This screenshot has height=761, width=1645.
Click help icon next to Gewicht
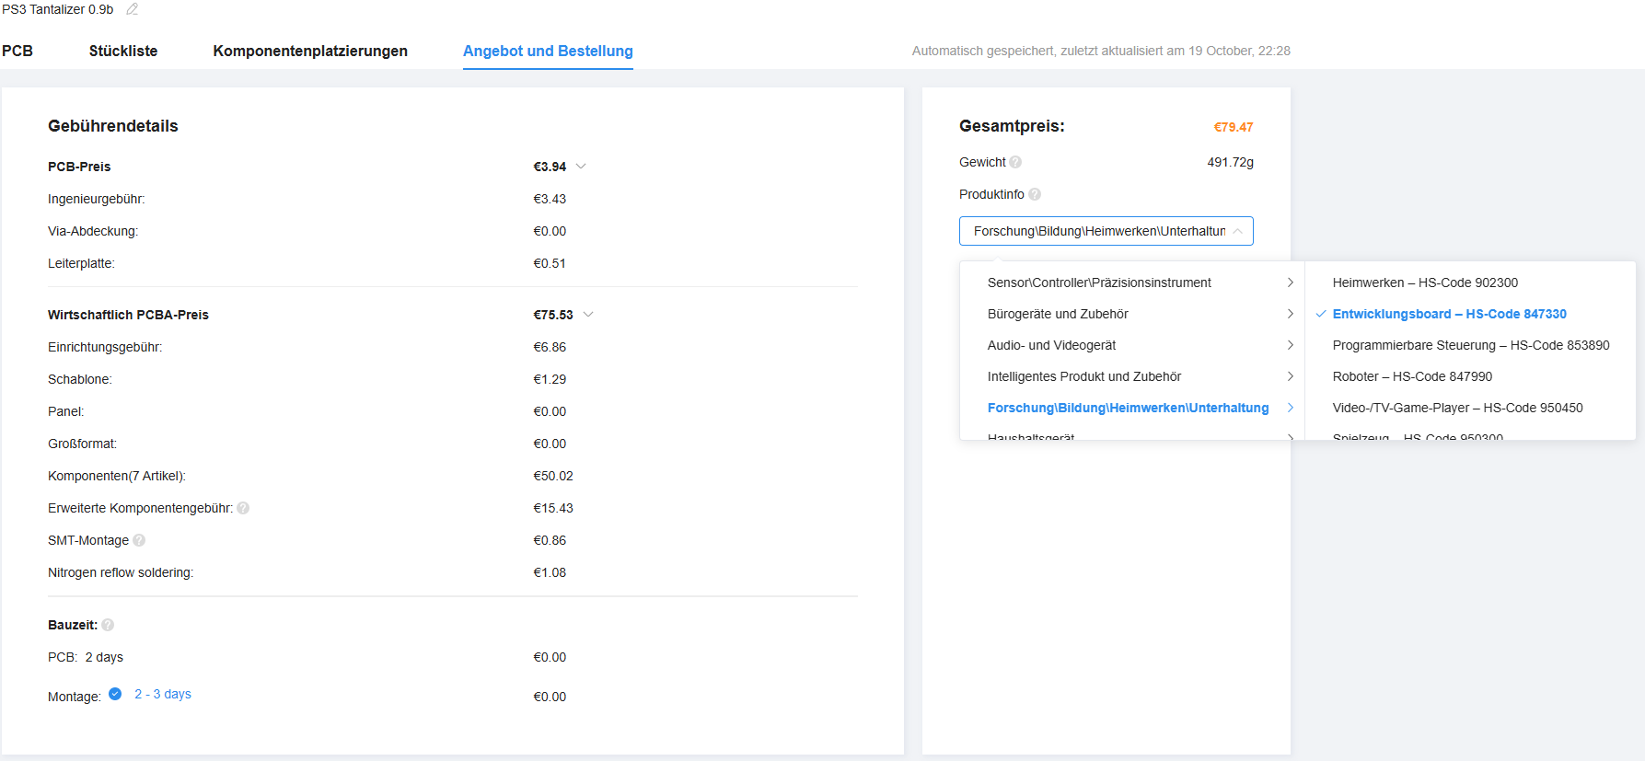[1015, 162]
